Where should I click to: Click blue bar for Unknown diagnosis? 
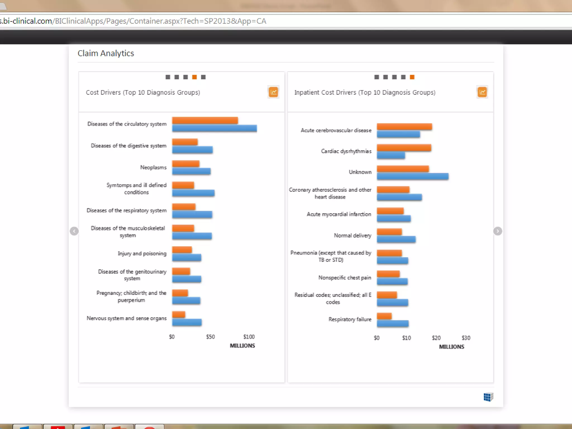(412, 177)
